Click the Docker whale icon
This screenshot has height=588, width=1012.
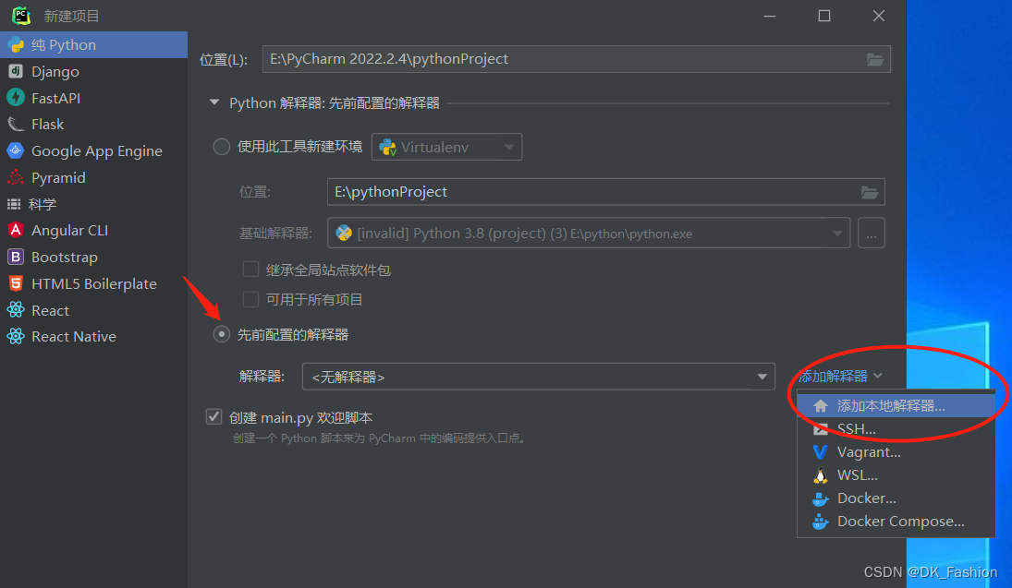[x=821, y=498]
